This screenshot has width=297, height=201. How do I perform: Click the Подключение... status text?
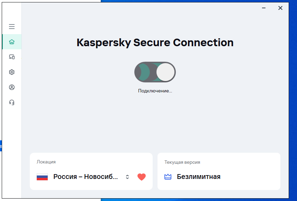click(155, 91)
